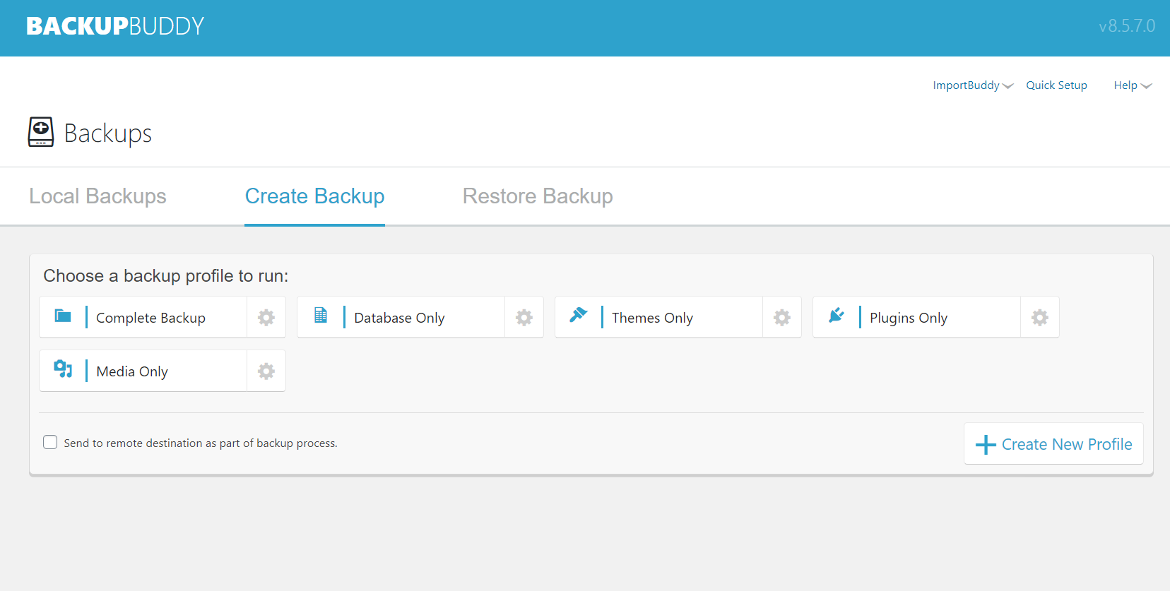Click the Database Only table icon
The image size is (1170, 591).
321,315
